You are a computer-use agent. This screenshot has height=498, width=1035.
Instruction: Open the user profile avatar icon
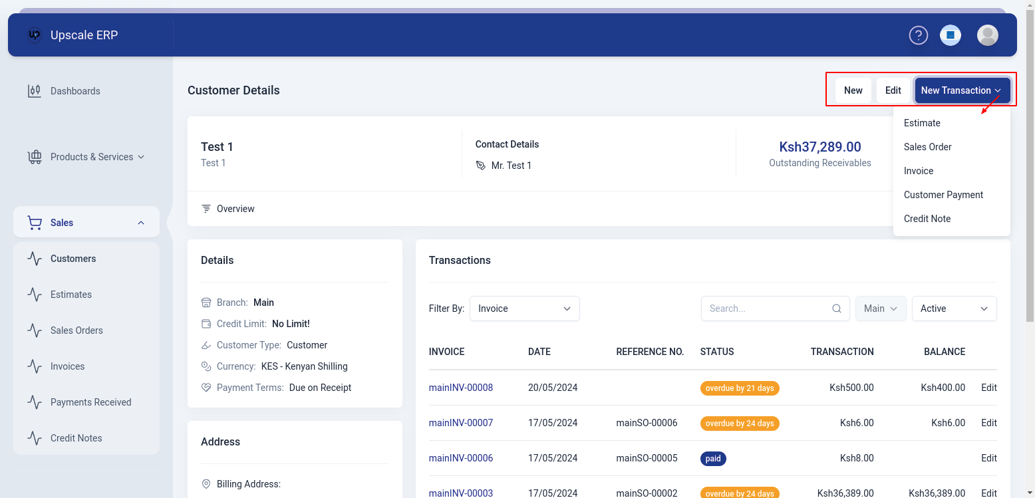[x=988, y=35]
